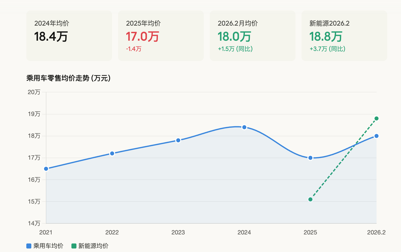Toggle the 新能源均价 legend label
Screen dimensions: 401x252
[93, 246]
